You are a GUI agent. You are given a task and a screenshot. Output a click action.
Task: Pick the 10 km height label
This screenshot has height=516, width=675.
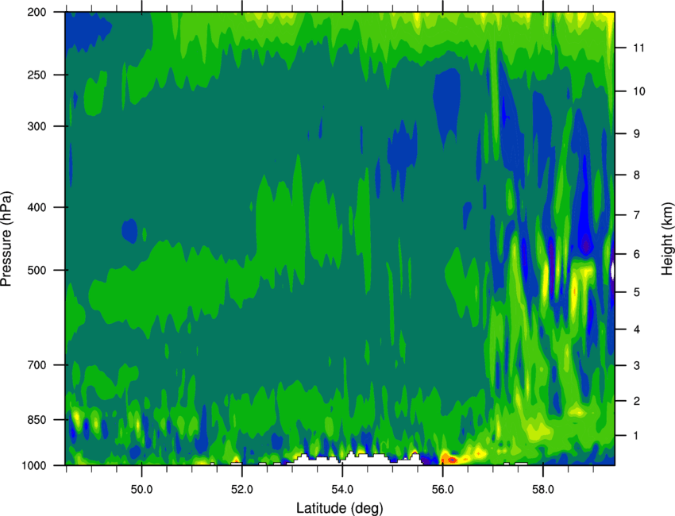(639, 91)
